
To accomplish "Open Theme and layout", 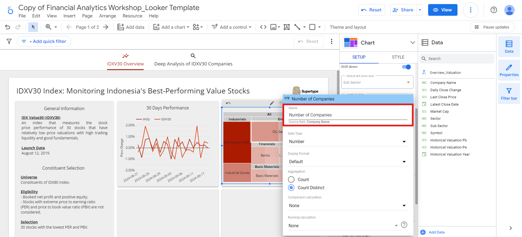I will point(348,27).
